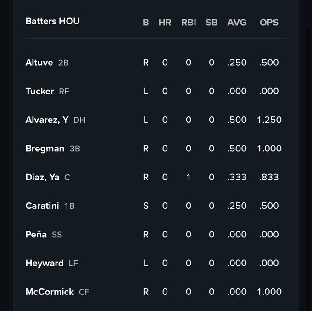Click the OPS column header
The height and width of the screenshot is (311, 312).
coord(269,23)
